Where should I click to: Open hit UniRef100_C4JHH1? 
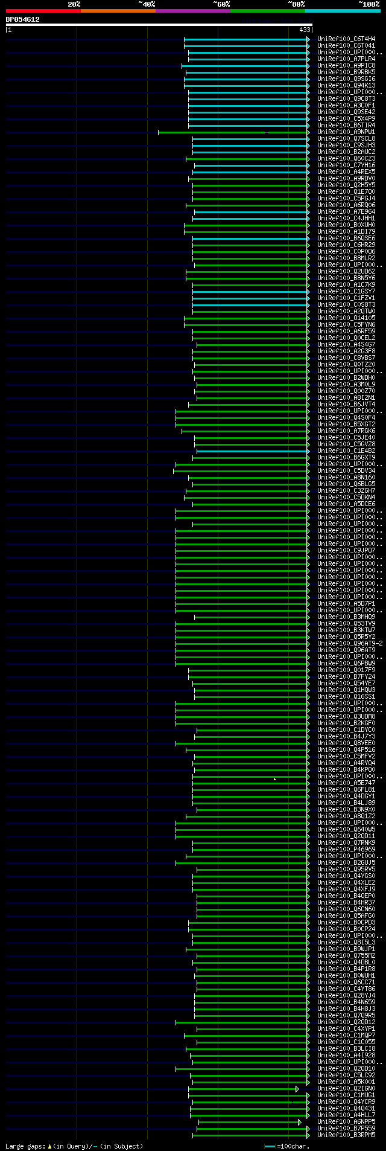tap(346, 218)
